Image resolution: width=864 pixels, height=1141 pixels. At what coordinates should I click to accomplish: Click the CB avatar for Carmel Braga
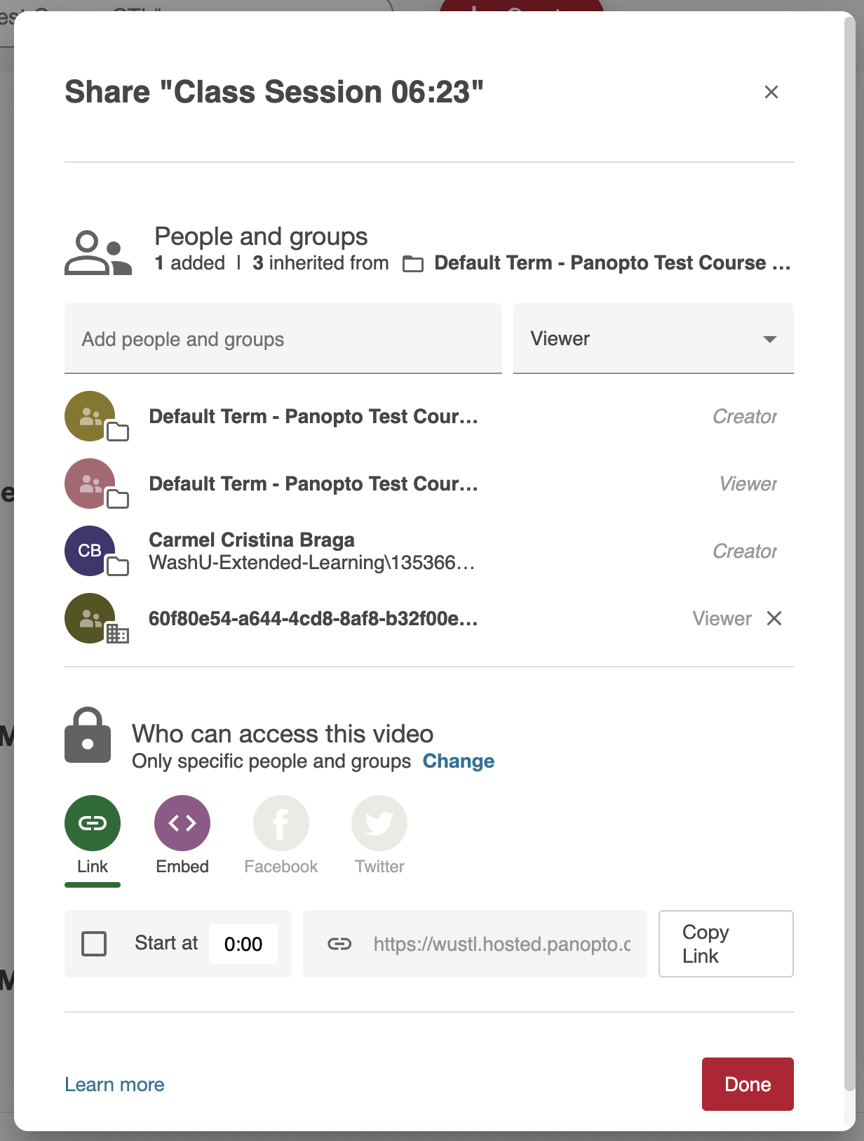[90, 551]
